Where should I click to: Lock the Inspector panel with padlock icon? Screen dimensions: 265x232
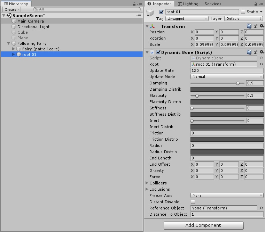point(256,4)
